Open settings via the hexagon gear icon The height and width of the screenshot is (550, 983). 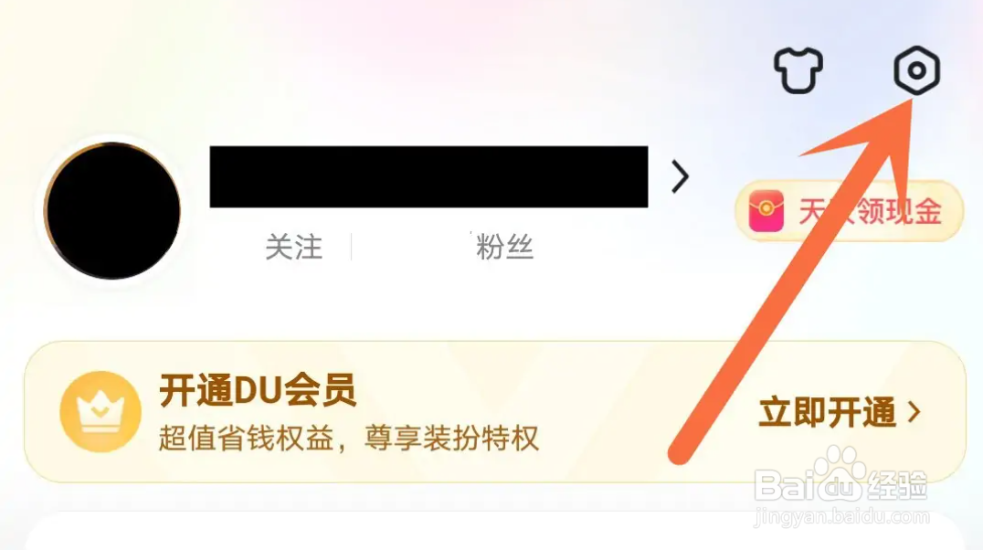click(x=916, y=70)
